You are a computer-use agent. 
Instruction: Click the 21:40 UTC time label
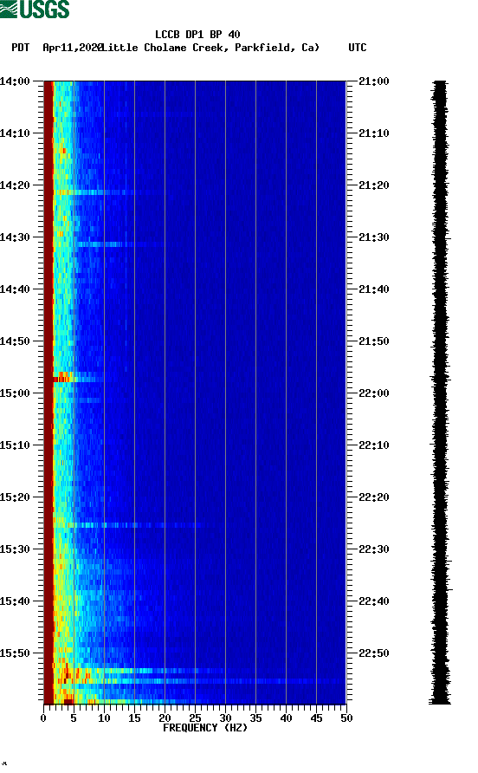point(374,289)
